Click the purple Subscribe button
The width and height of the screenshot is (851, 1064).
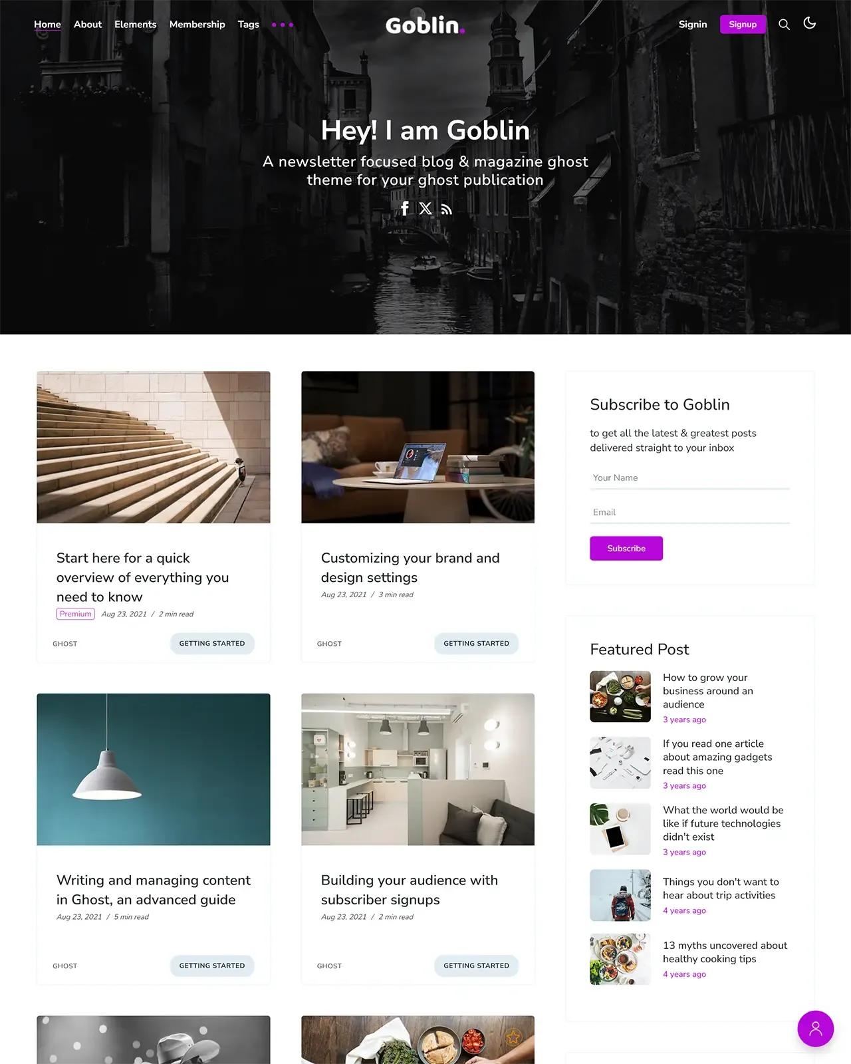point(626,549)
